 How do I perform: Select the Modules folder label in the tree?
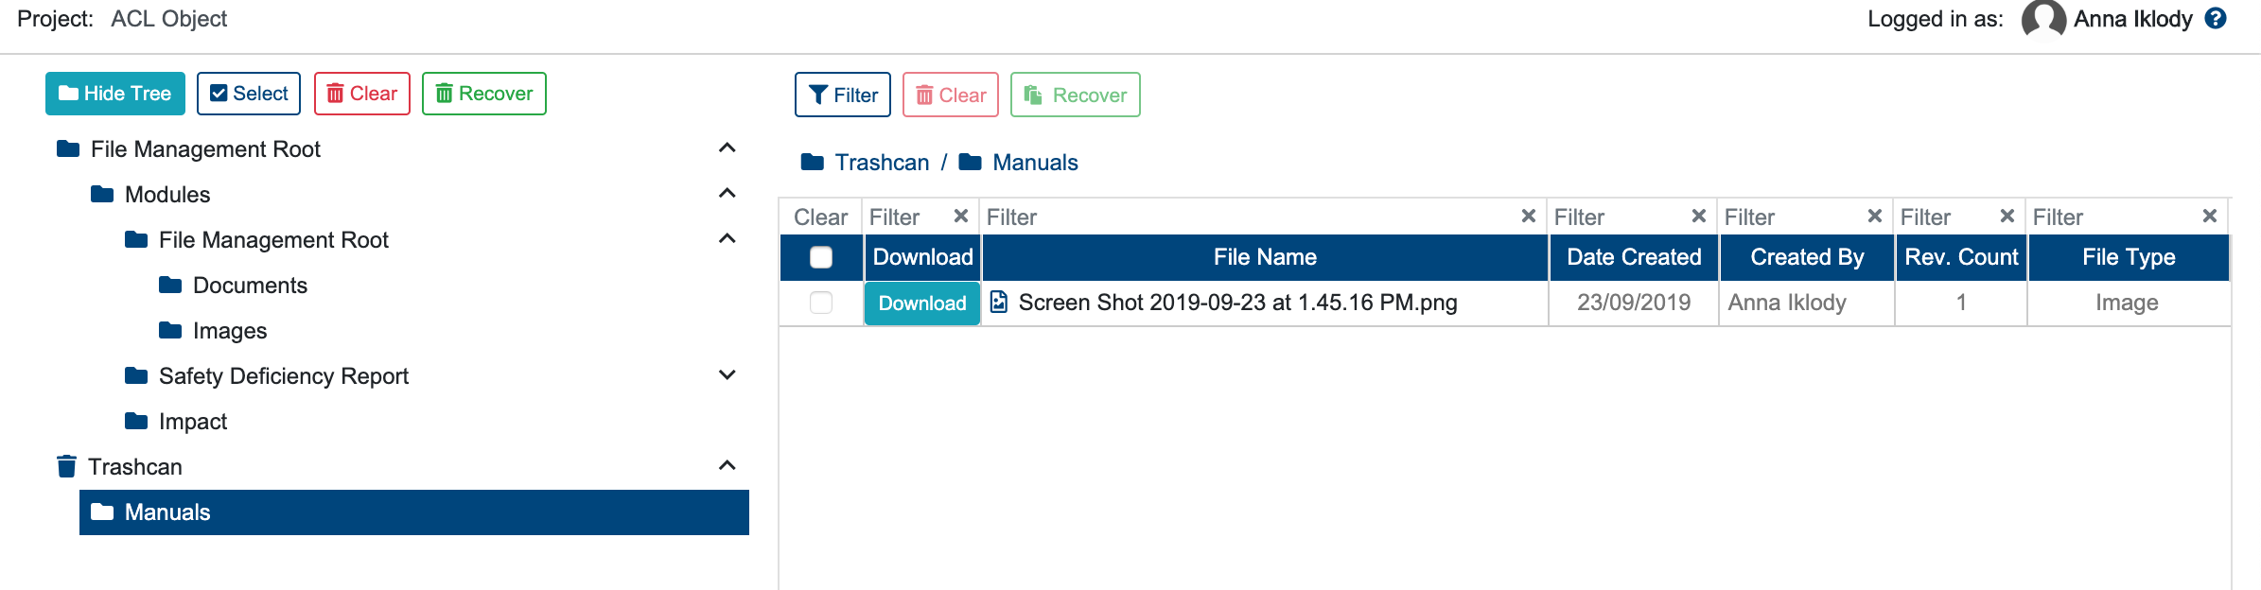click(x=167, y=195)
